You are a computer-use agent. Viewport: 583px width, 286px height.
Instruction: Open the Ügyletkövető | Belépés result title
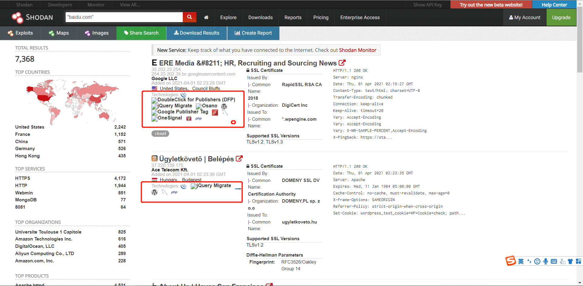196,159
